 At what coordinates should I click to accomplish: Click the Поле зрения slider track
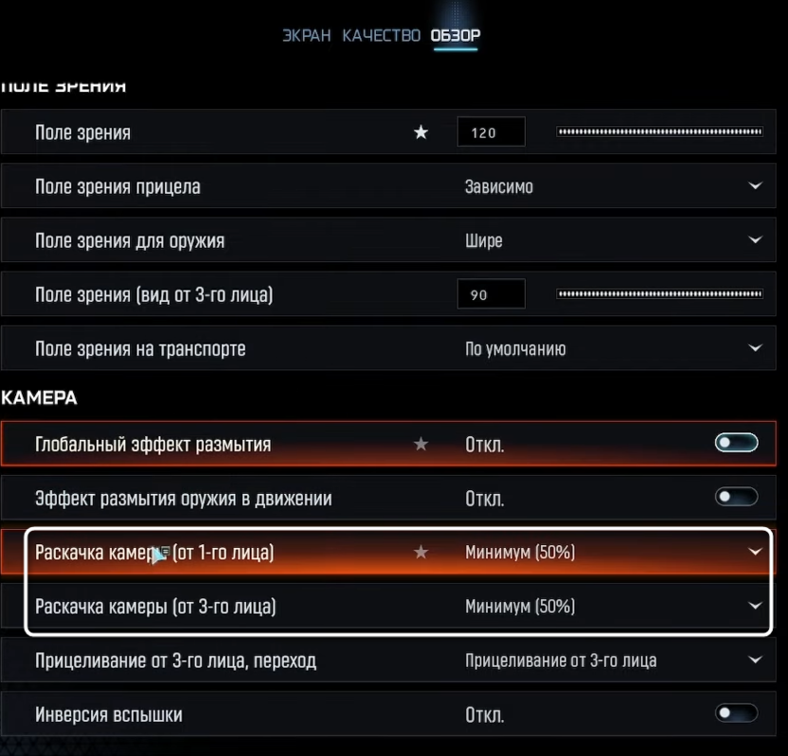click(x=660, y=132)
